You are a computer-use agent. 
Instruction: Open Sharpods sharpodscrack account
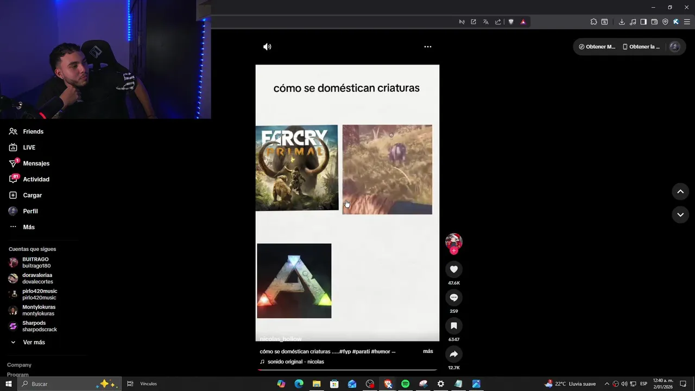(x=33, y=326)
